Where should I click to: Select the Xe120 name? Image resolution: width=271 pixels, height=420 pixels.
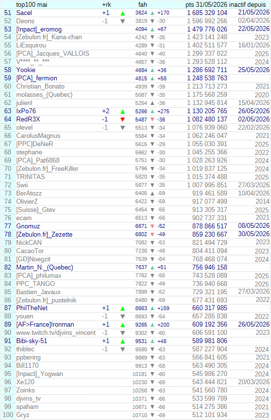click(x=25, y=382)
